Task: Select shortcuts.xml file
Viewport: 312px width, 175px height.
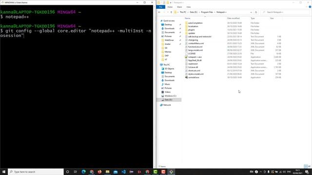Action: tap(194, 70)
